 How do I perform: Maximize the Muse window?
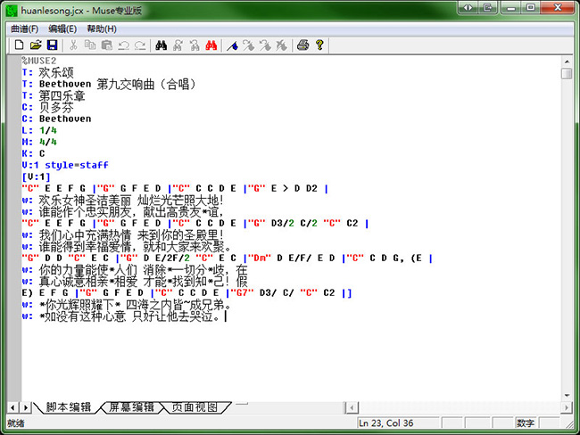click(531, 8)
